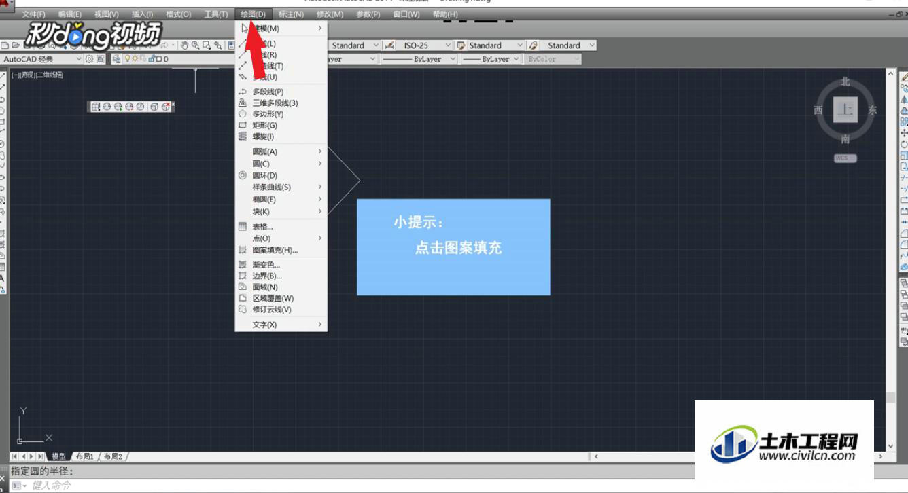Open the WCS coordinate system dropdown
The width and height of the screenshot is (908, 493).
(x=845, y=158)
